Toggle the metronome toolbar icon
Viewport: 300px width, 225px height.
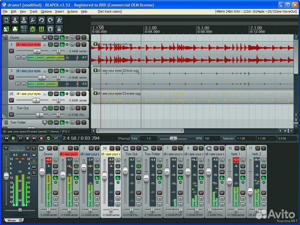[59, 20]
